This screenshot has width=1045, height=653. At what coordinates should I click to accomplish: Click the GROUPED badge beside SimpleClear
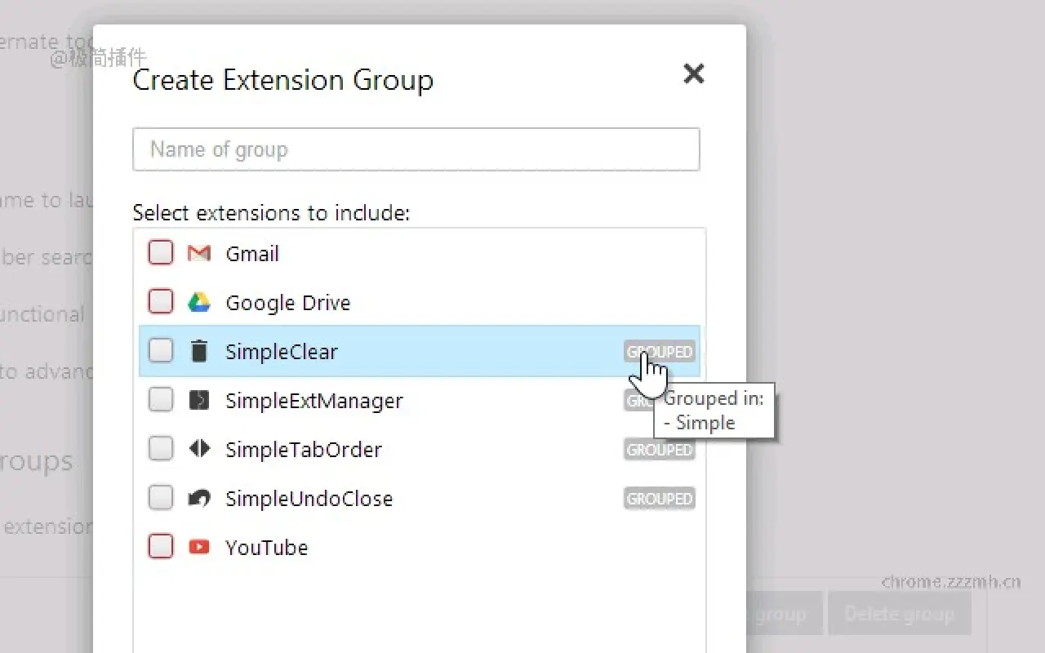[659, 351]
